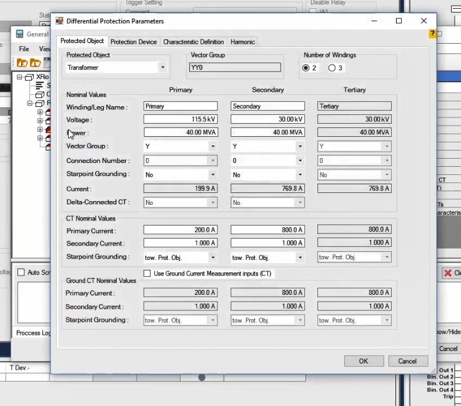461x406 pixels.
Task: Open the Primary Vector Group dropdown
Action: pos(213,146)
